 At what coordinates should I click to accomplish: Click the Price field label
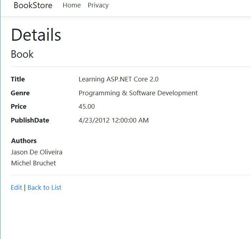pyautogui.click(x=18, y=107)
